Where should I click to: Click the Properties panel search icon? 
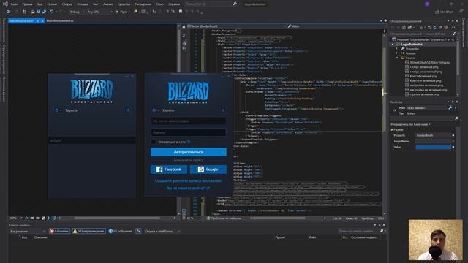point(456,118)
